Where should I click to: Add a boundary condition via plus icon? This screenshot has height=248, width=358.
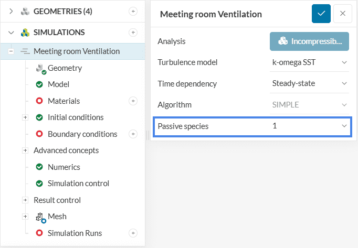133,134
